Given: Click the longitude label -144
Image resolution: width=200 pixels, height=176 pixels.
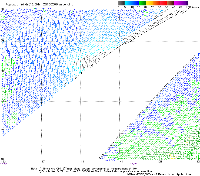Looking at the screenshot, I should tap(81, 162).
